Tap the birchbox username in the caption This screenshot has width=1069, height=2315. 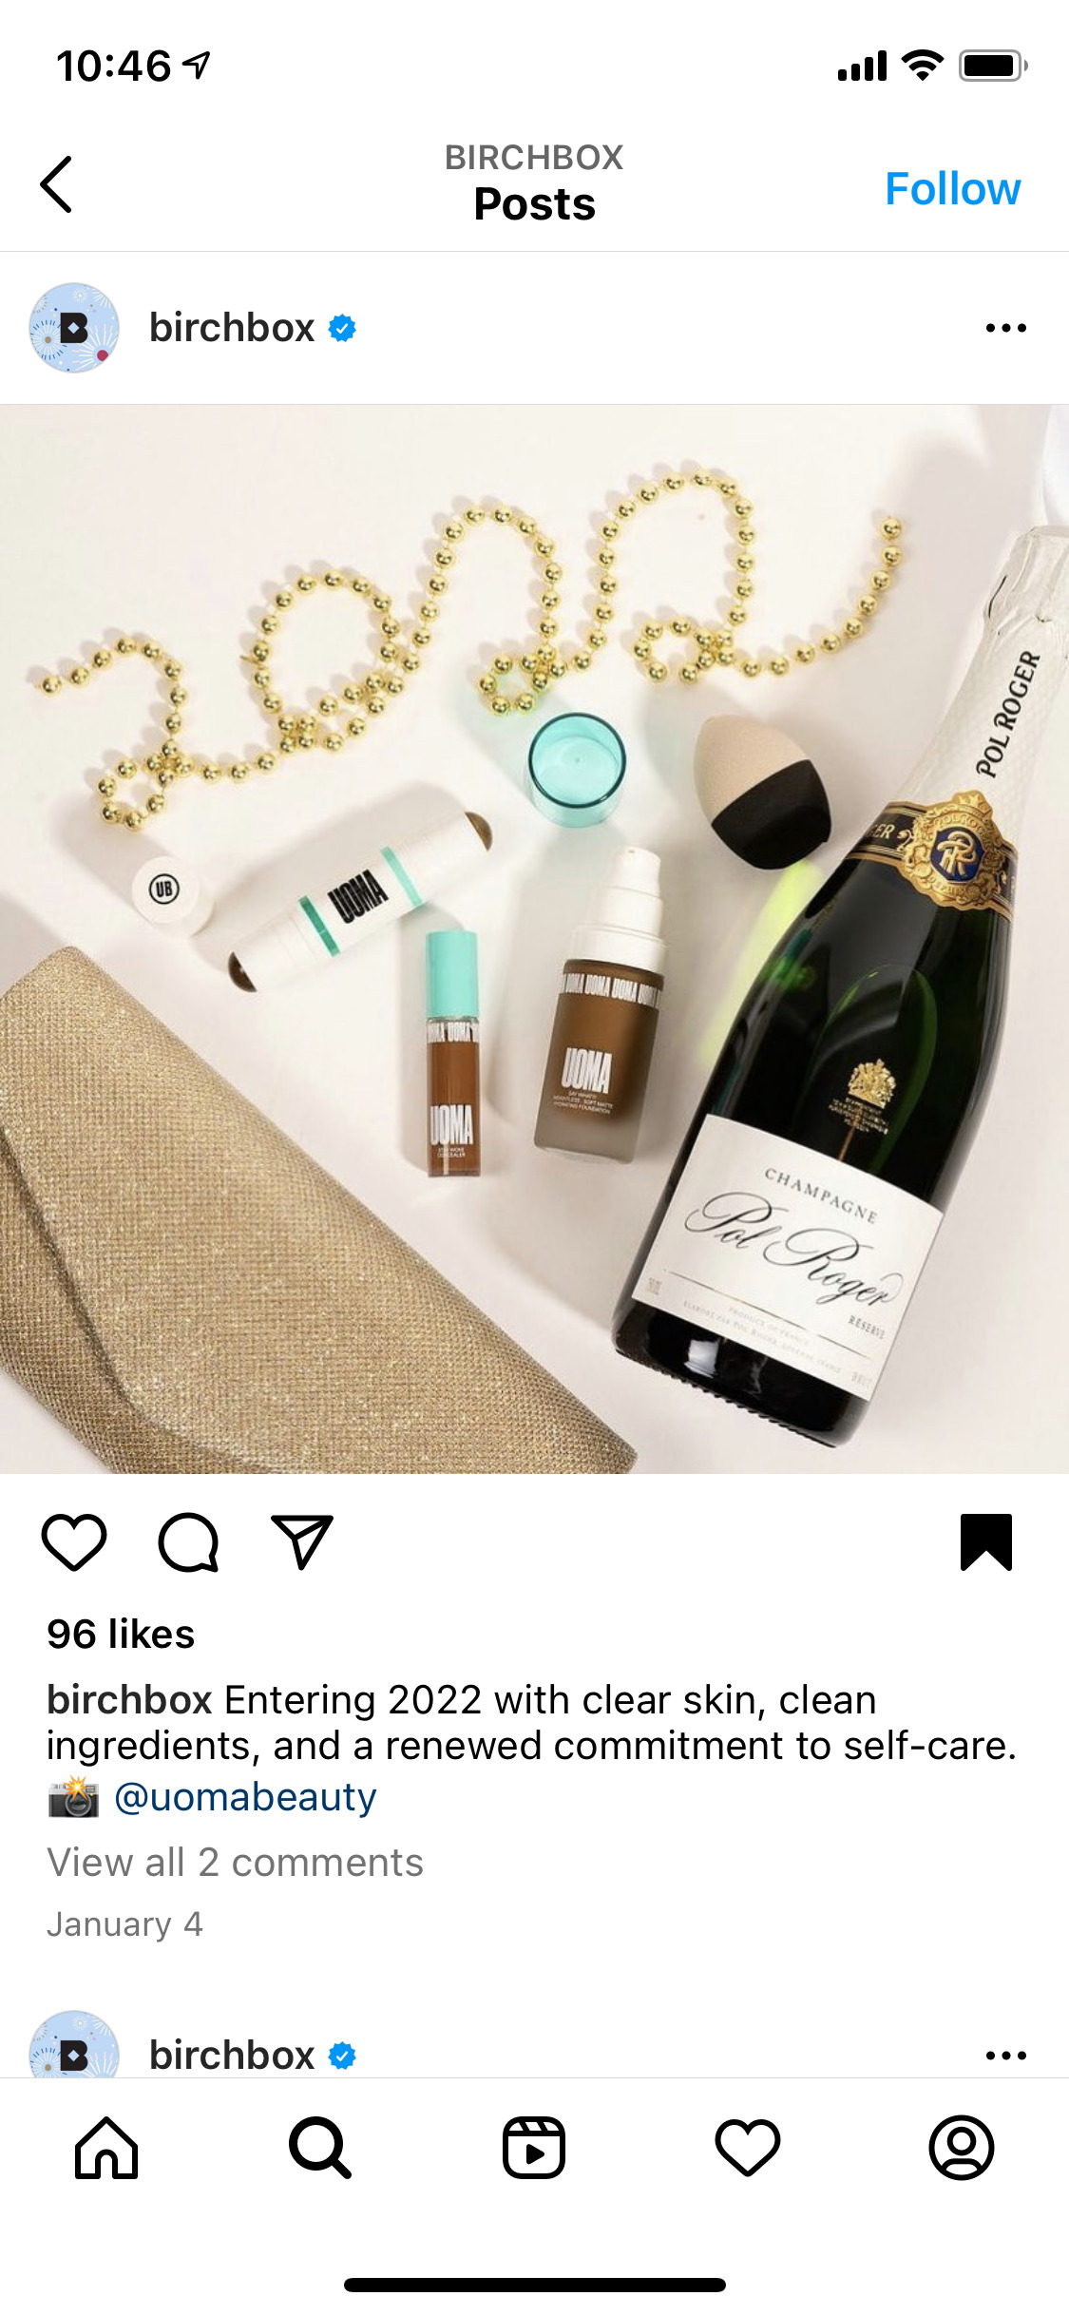(129, 1700)
